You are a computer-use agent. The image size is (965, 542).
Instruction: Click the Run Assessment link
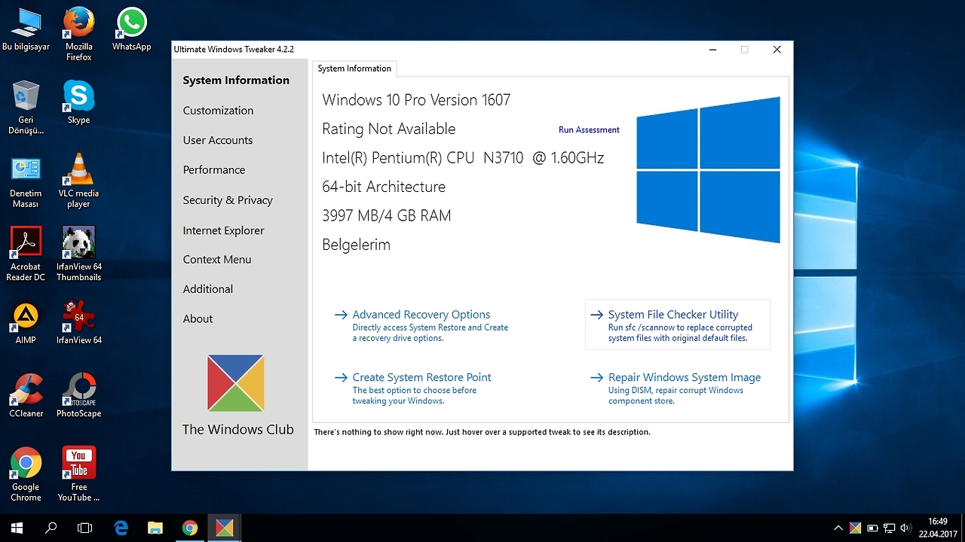coord(589,129)
